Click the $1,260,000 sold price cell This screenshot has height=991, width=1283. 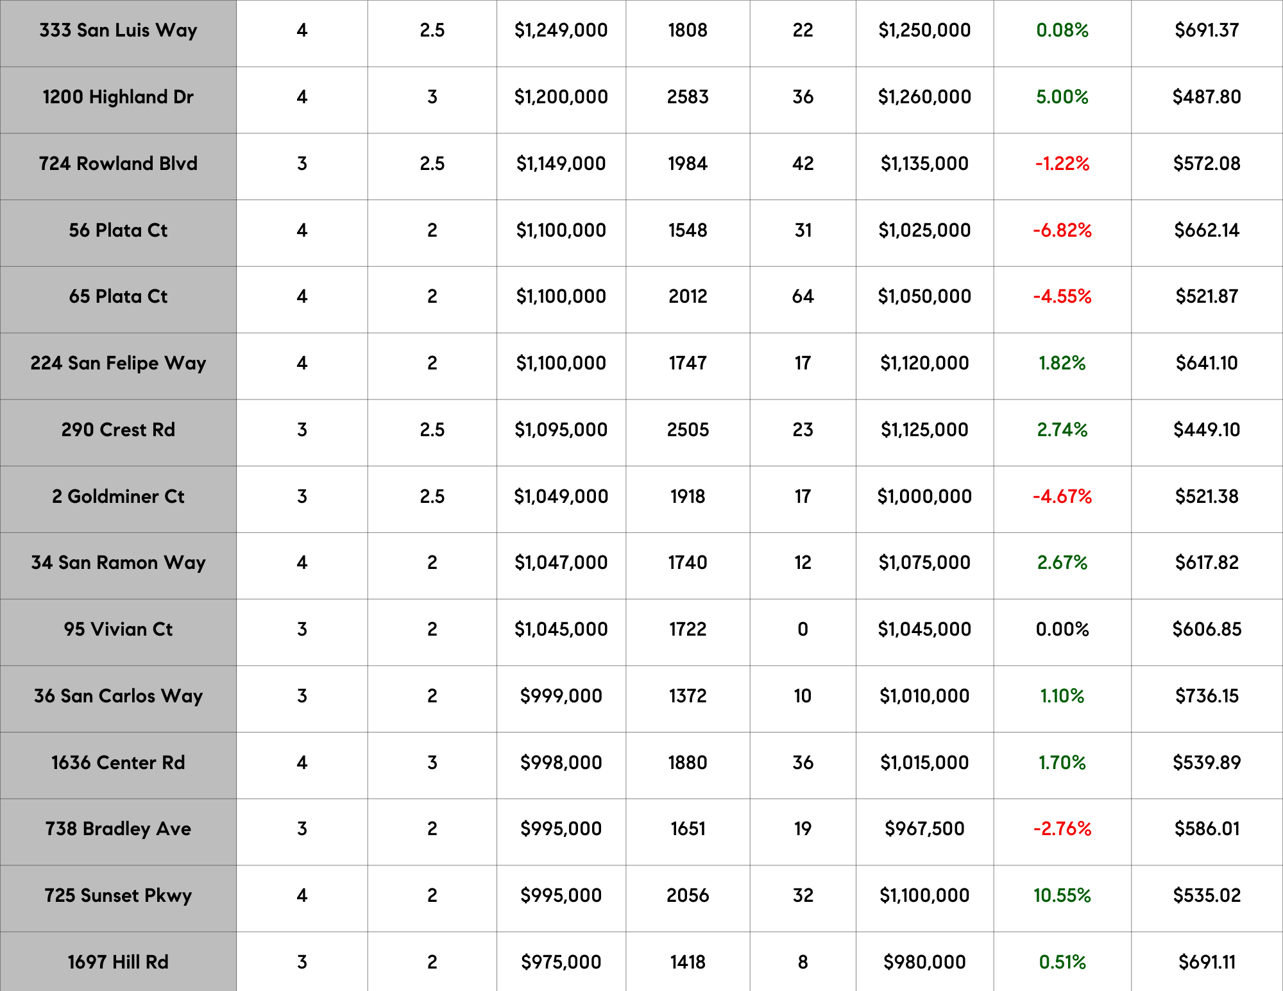pyautogui.click(x=924, y=97)
